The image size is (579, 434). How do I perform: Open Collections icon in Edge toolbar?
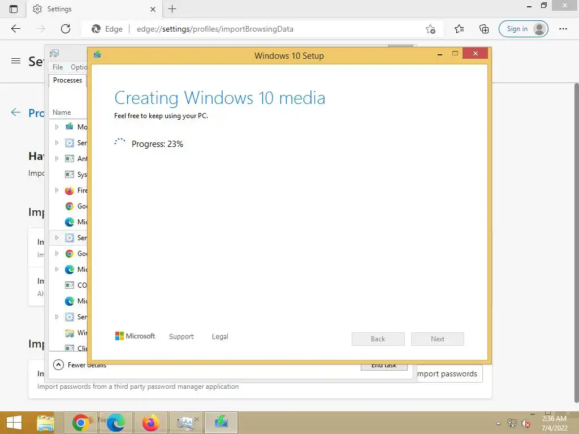point(484,29)
